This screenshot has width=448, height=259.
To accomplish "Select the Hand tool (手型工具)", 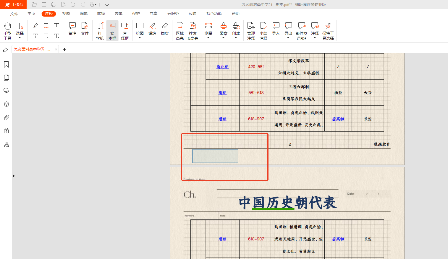I will [7, 31].
